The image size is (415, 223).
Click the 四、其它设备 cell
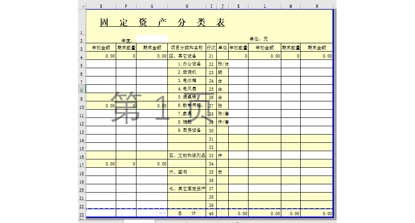187,56
